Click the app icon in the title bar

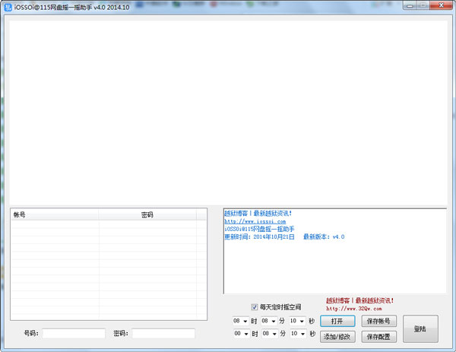[8, 6]
